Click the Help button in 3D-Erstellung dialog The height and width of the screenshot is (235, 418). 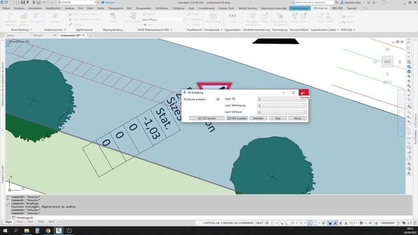point(278,118)
